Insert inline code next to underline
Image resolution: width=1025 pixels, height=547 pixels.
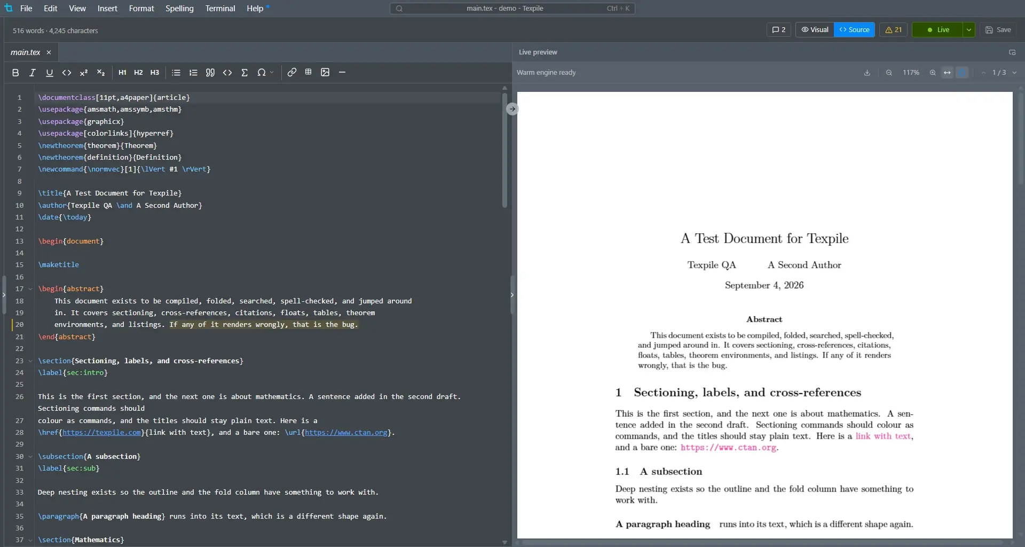pos(67,73)
